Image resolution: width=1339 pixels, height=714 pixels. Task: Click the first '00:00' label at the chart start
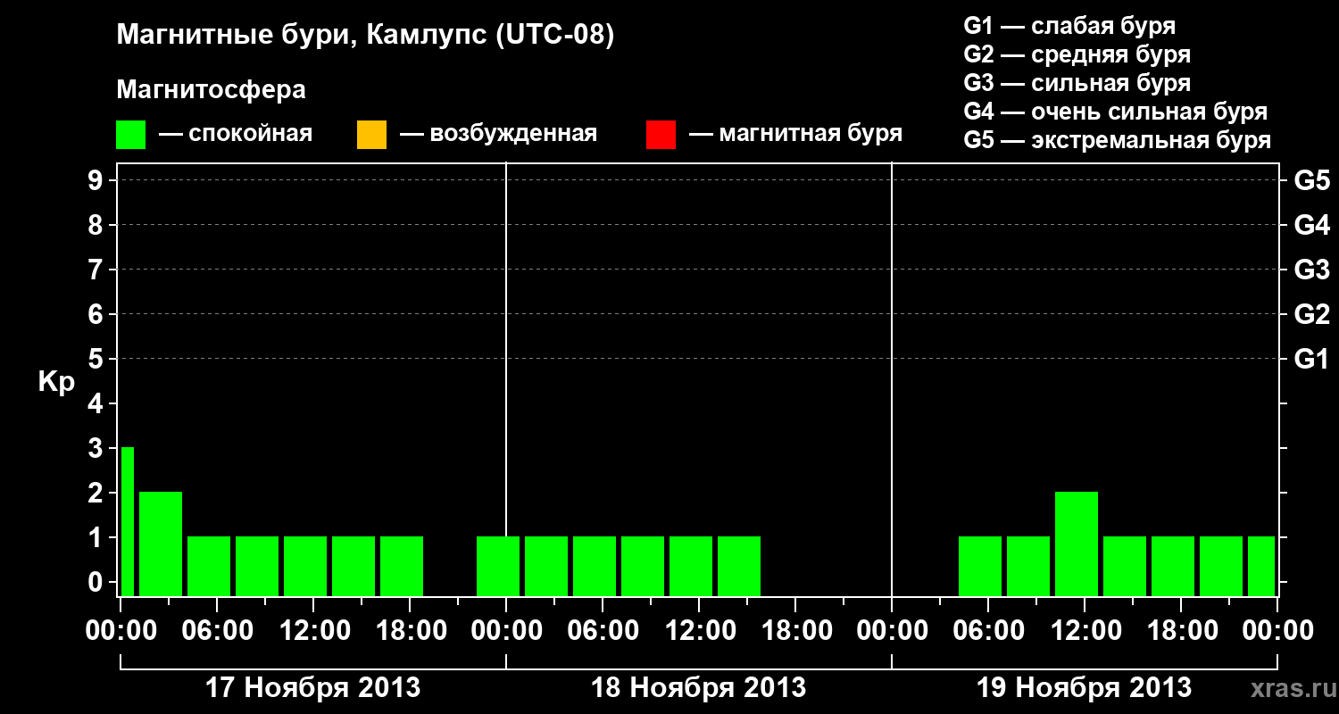tap(121, 631)
